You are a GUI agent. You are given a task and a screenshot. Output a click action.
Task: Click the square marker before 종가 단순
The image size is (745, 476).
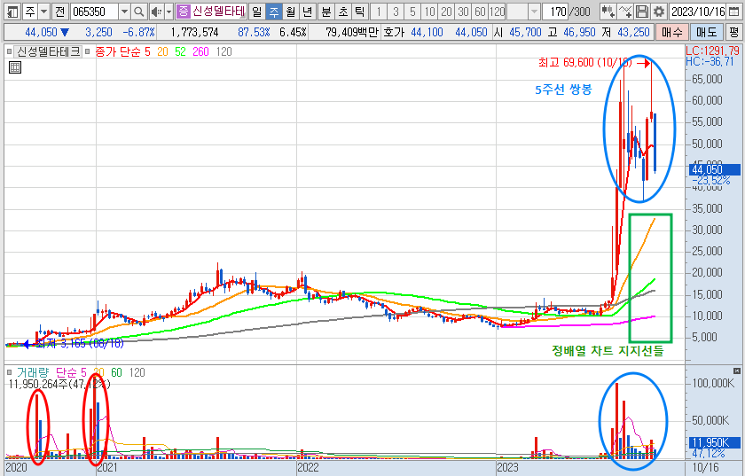88,51
